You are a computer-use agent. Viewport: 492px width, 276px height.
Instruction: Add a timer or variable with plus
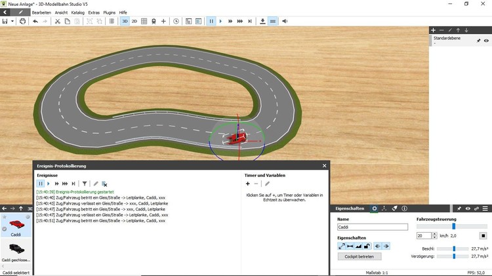(x=249, y=184)
